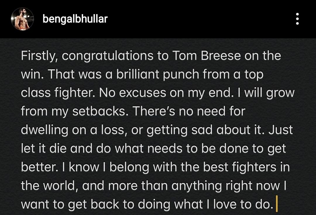The width and height of the screenshot is (316, 215).
Task: Click the phrase 'getting sad about it'
Action: pyautogui.click(x=205, y=130)
